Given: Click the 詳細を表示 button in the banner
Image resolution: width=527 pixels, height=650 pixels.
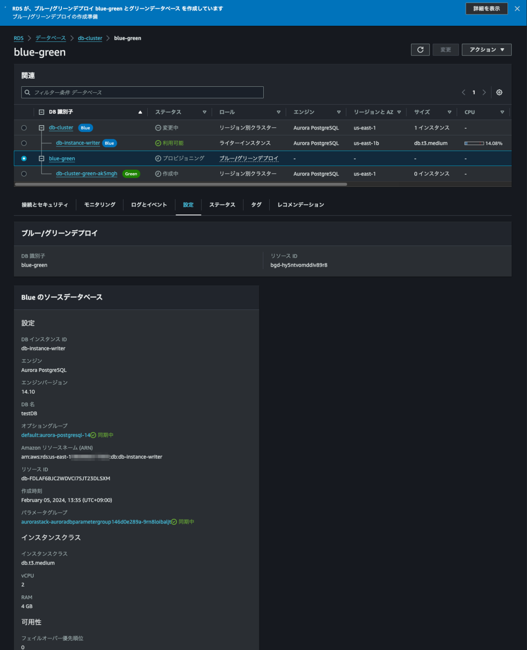Looking at the screenshot, I should [486, 8].
